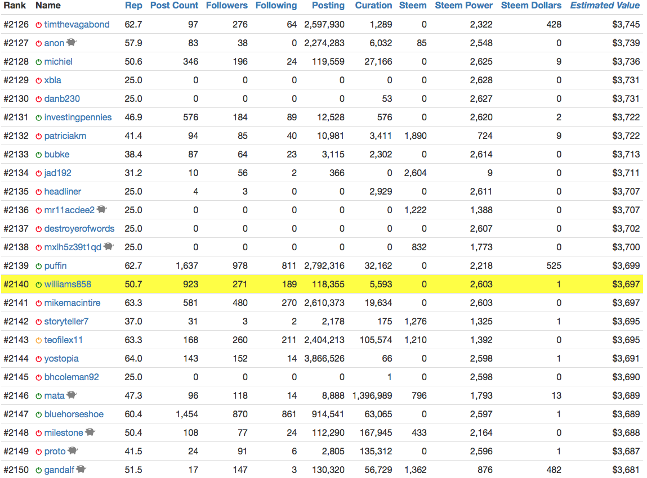Click the piggy bank icon beside mxlh5z39t1qd
This screenshot has width=647, height=478.
point(109,246)
